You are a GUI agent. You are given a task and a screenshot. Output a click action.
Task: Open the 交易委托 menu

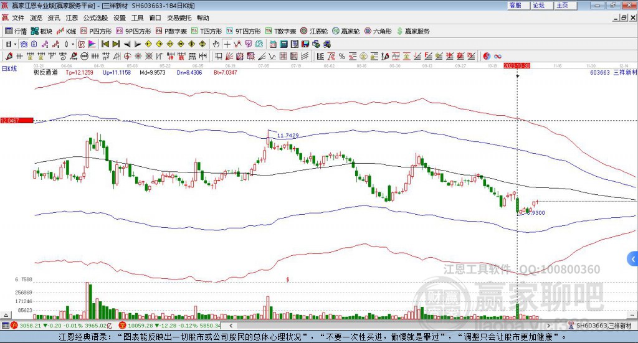pos(179,18)
